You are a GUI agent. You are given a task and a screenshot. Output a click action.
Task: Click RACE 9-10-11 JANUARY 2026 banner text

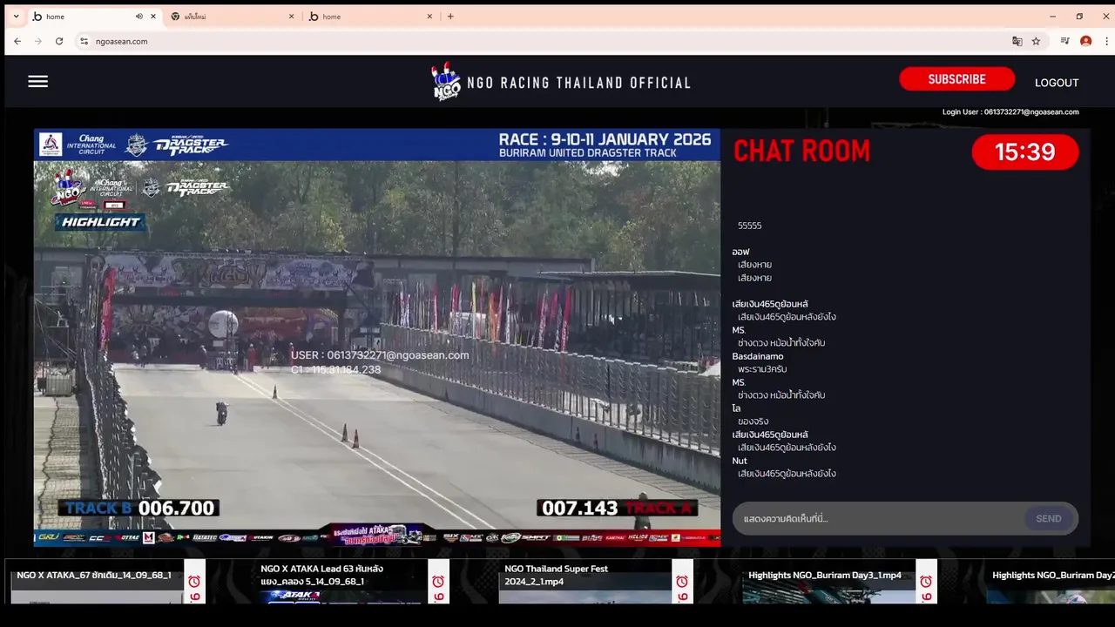(x=605, y=139)
